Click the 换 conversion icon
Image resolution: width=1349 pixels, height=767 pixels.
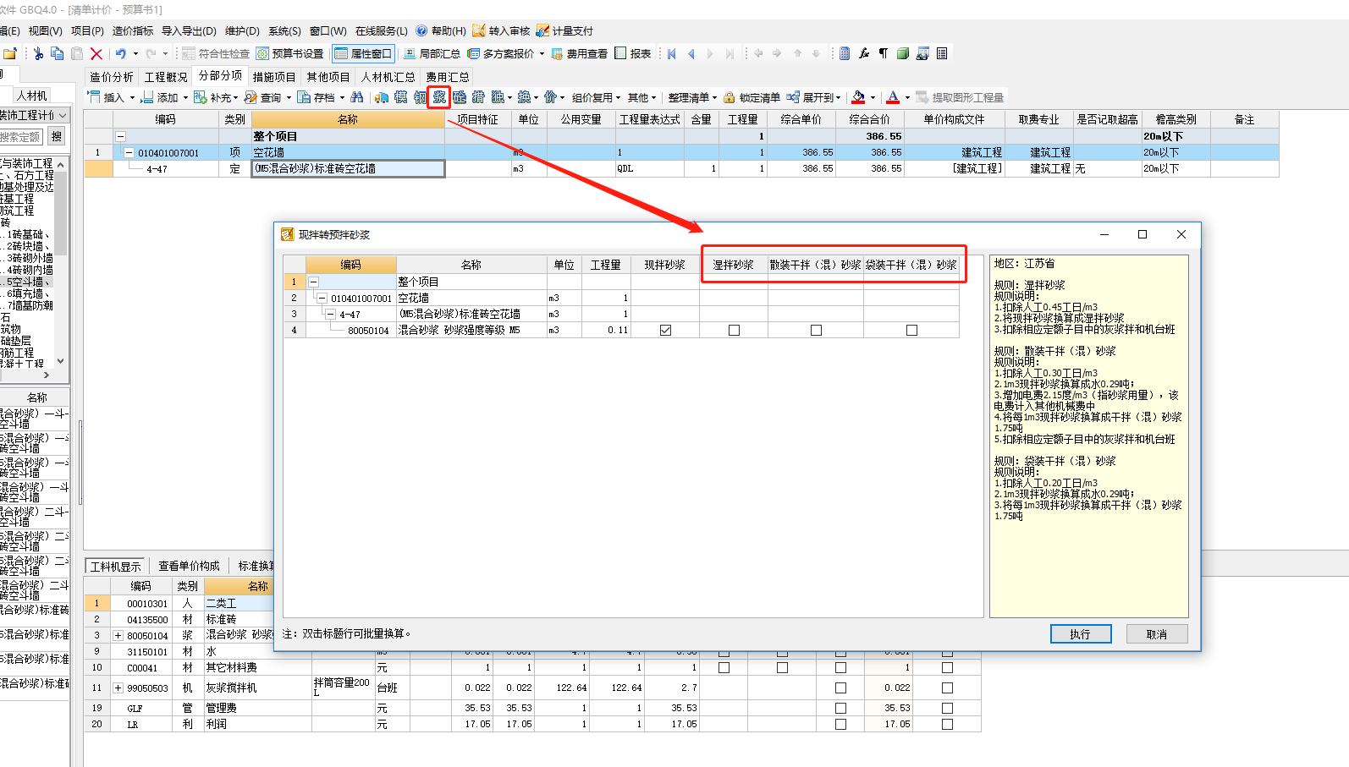click(524, 97)
